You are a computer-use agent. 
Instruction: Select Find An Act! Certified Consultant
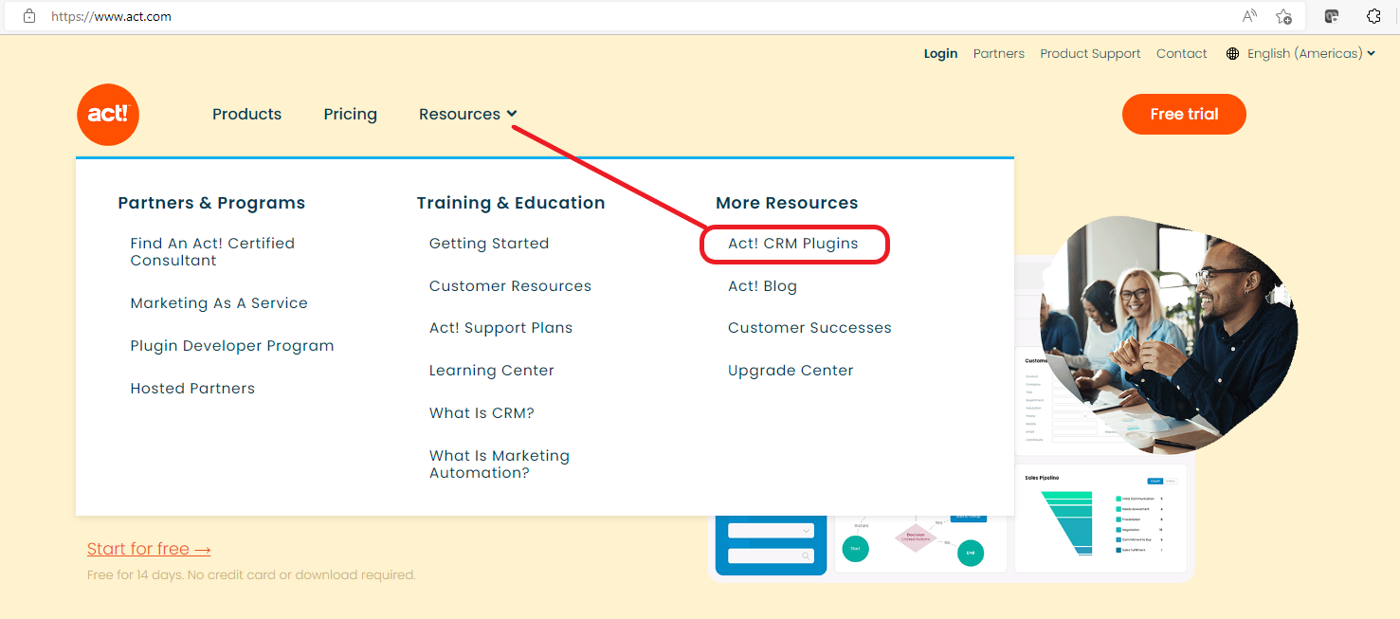point(212,252)
